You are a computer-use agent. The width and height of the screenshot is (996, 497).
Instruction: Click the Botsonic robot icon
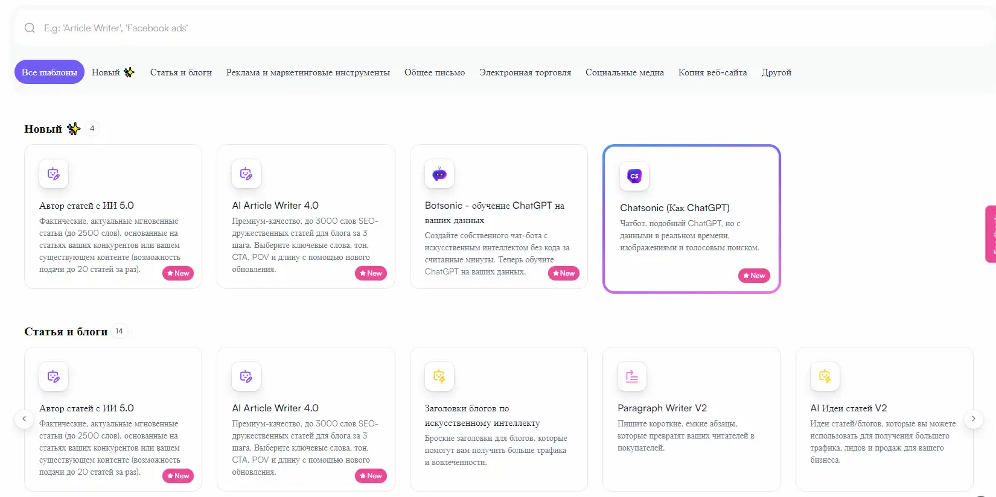[x=439, y=174]
